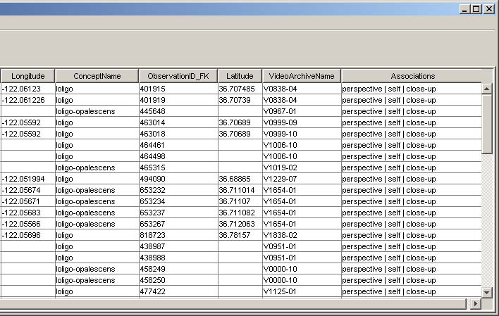This screenshot has width=499, height=316.
Task: Minimize the window
Action: [x=464, y=9]
